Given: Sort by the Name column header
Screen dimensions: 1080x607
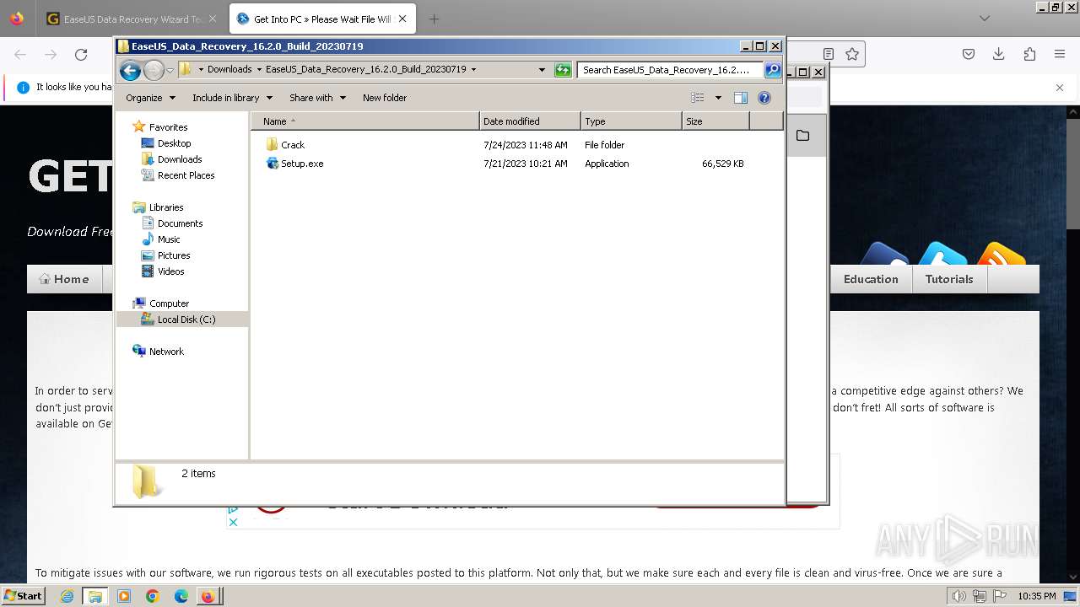Looking at the screenshot, I should click(365, 121).
